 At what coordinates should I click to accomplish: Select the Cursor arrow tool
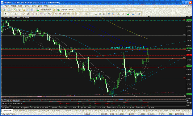click(x=6, y=14)
